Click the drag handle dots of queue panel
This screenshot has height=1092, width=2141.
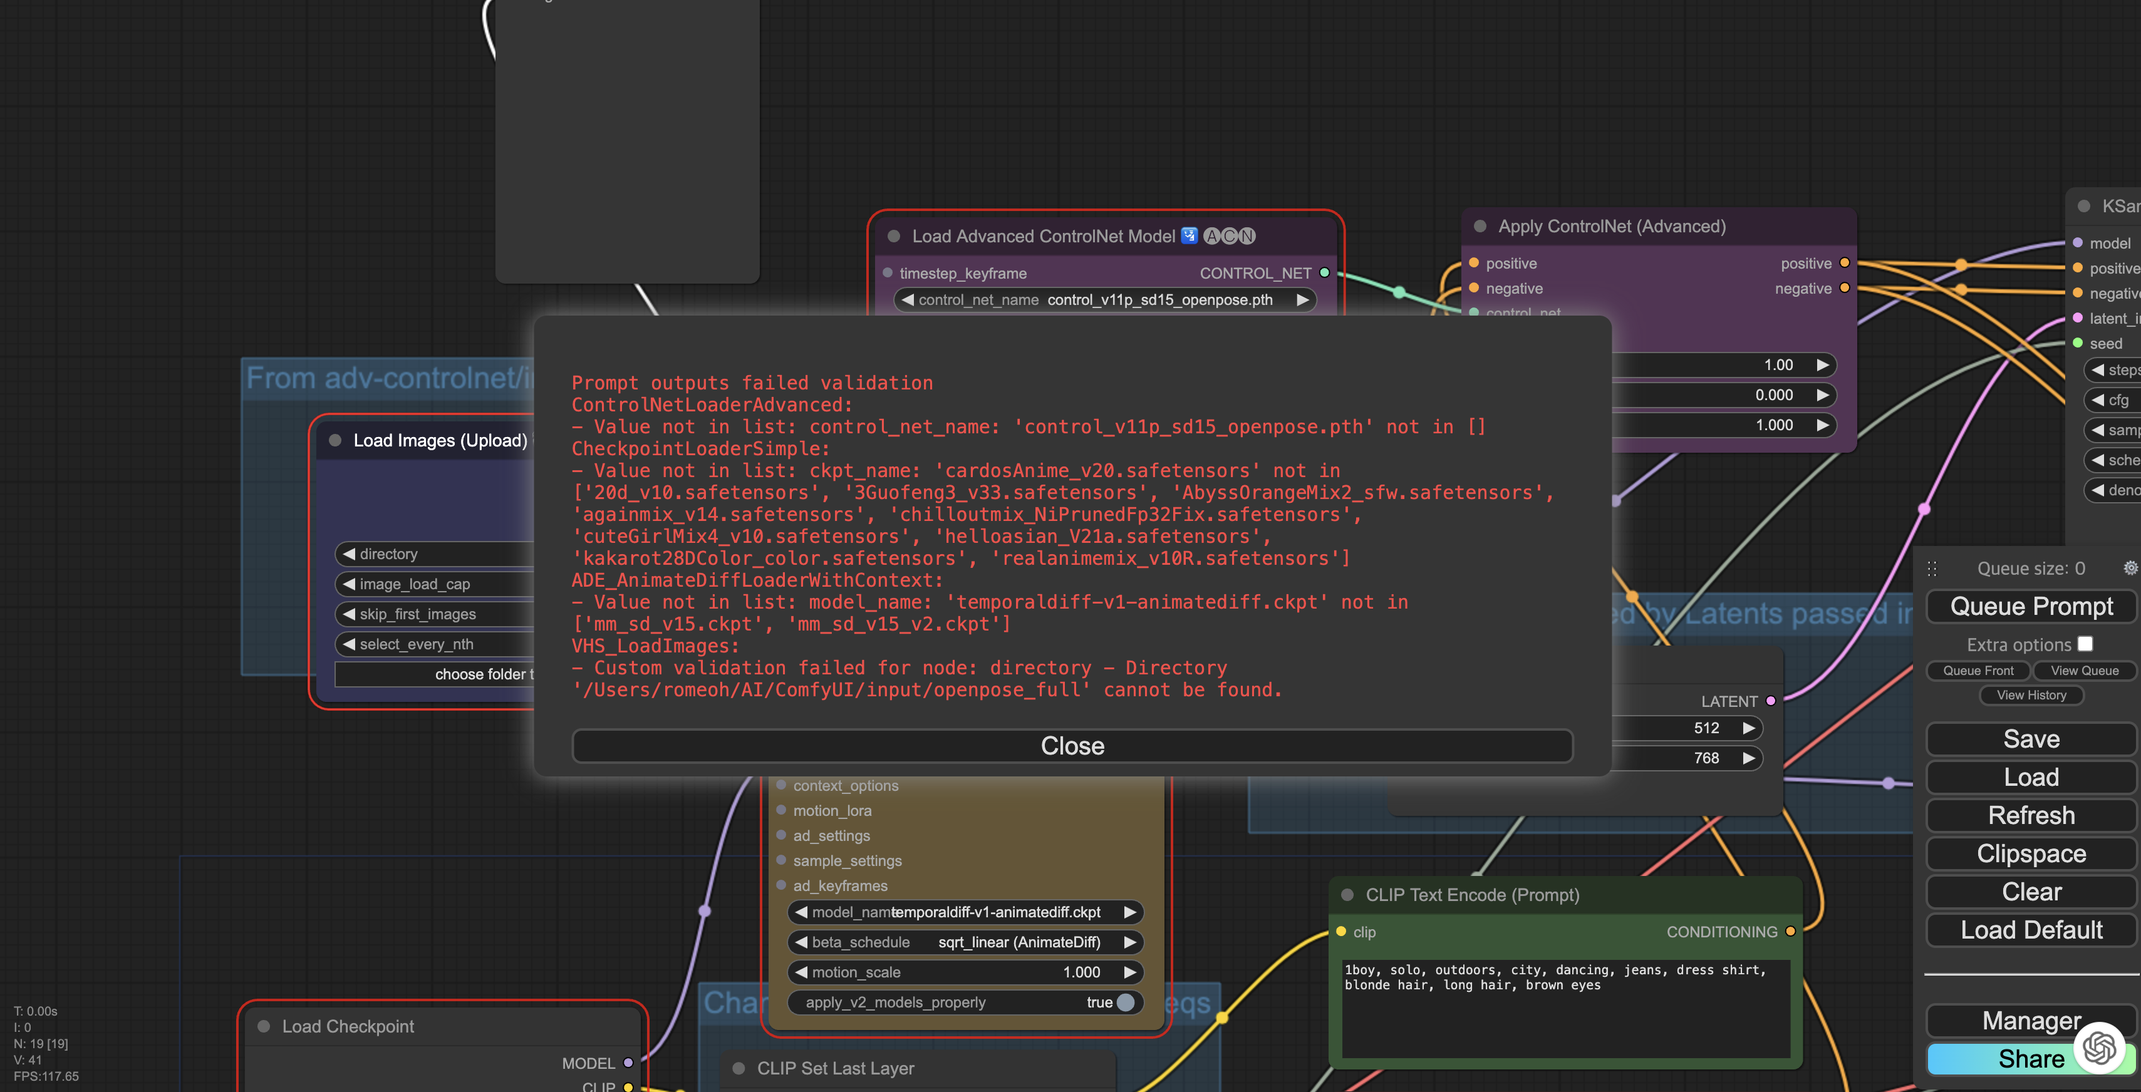[x=1932, y=569]
